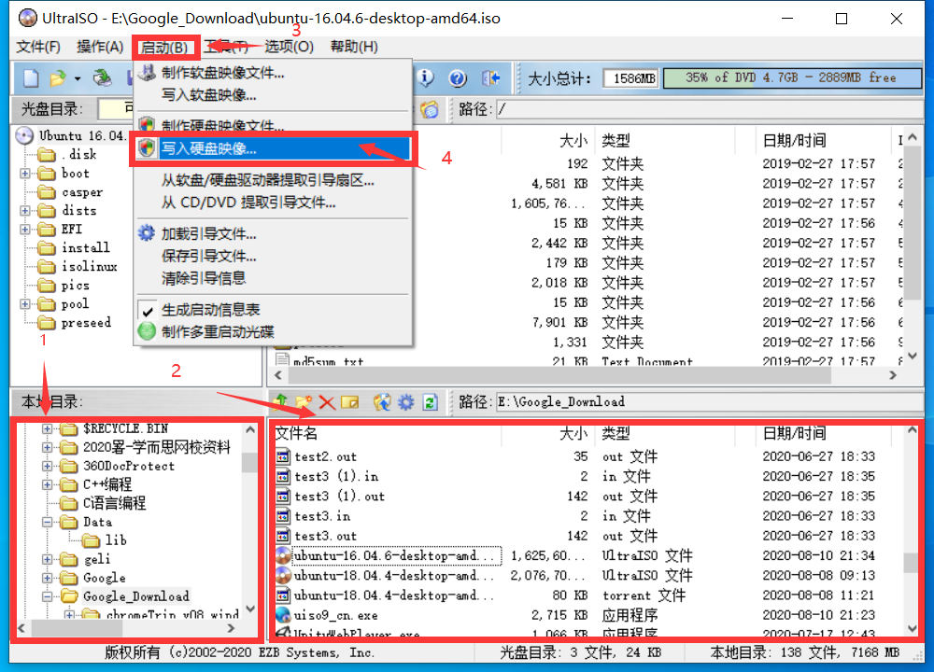Open the 文件(F) menu
This screenshot has height=672, width=934.
[x=38, y=47]
